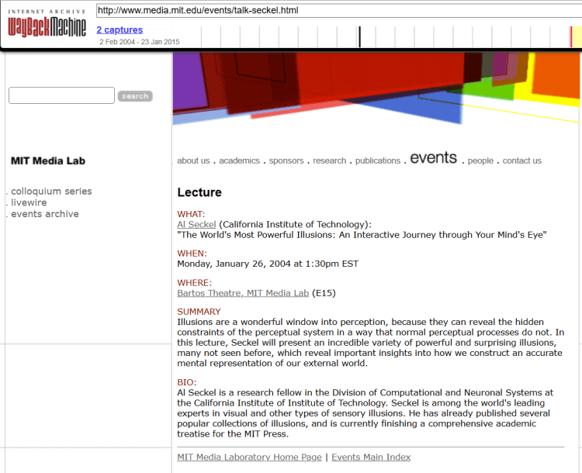
Task: Click the MIT Media Lab heading
Action: [48, 161]
